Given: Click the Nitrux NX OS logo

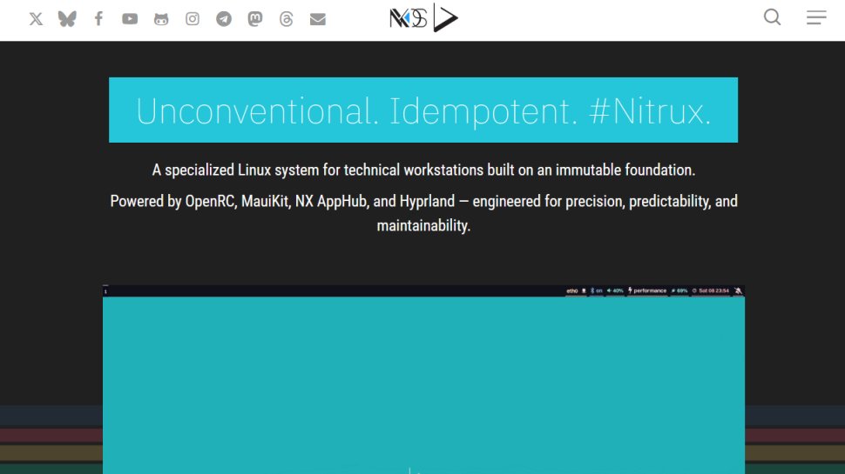Looking at the screenshot, I should (x=423, y=17).
